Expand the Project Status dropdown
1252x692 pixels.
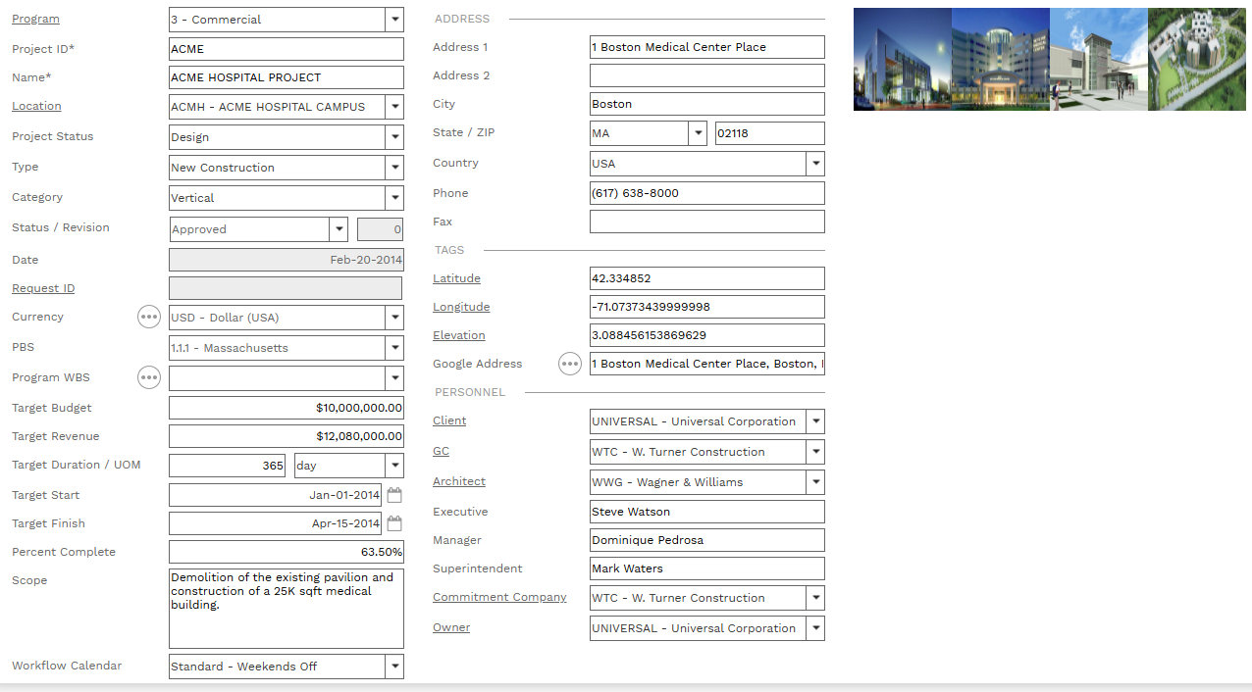coord(394,137)
